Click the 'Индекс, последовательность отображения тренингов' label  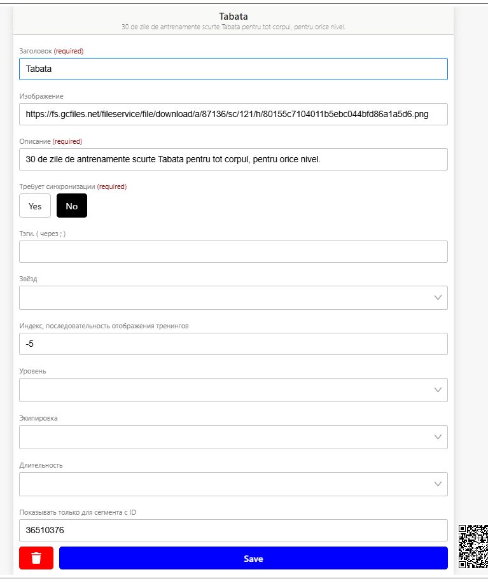point(104,326)
